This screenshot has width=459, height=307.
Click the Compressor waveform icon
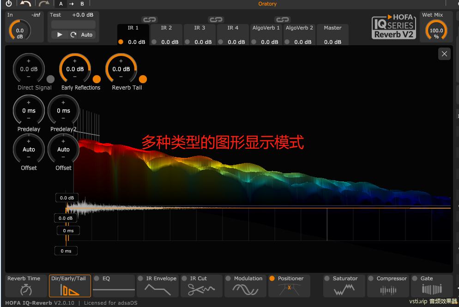click(388, 290)
